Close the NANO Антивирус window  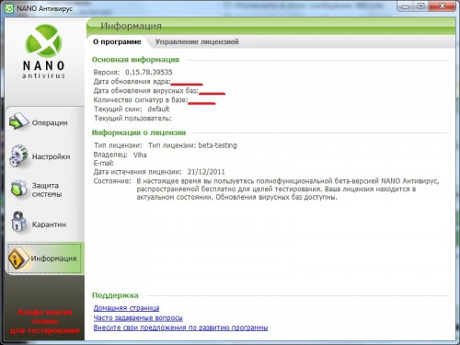(x=443, y=6)
